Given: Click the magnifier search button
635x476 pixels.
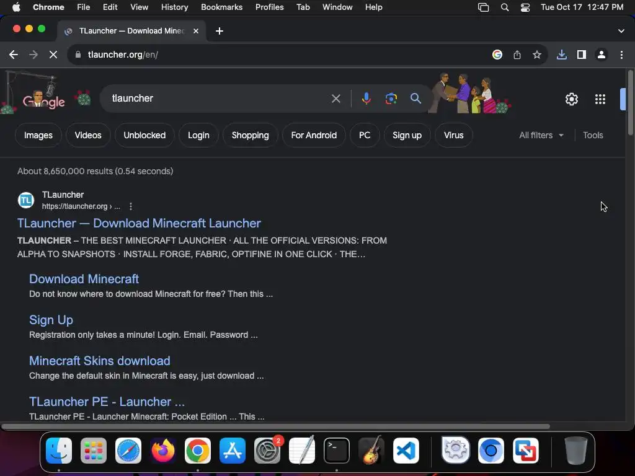Looking at the screenshot, I should click(x=415, y=99).
